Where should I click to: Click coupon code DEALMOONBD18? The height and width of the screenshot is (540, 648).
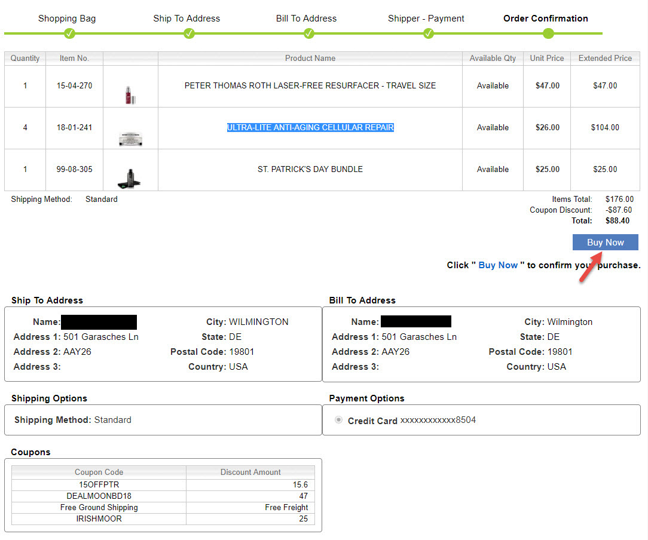(x=99, y=496)
